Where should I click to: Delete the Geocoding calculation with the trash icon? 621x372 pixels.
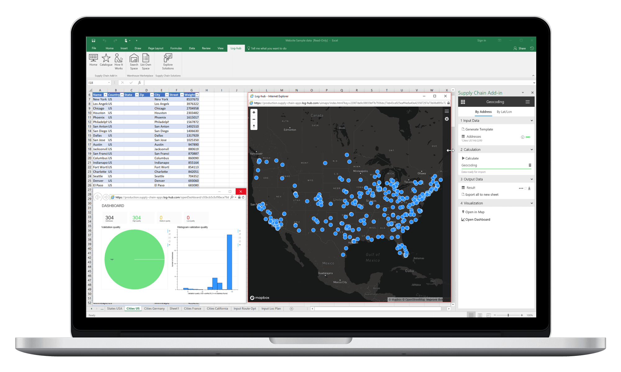530,165
